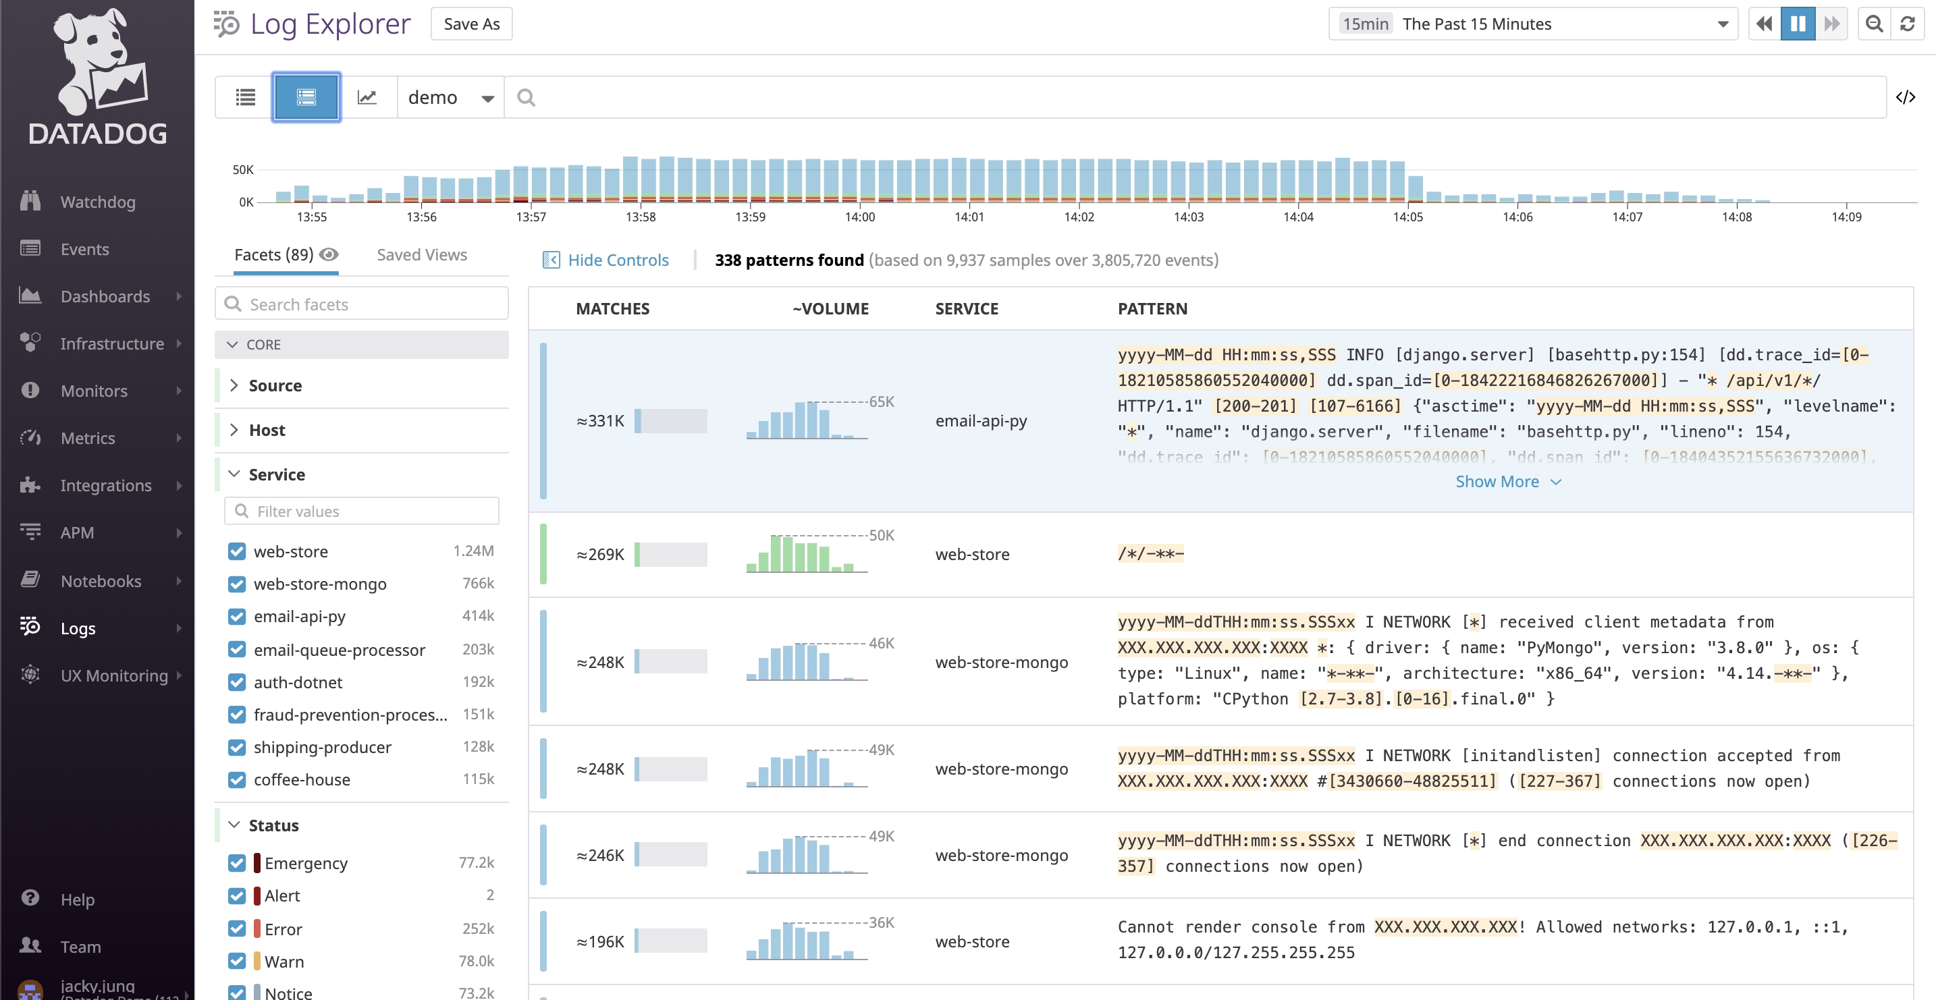Uncheck the Emergency status
This screenshot has height=1000, width=1936.
(x=237, y=862)
